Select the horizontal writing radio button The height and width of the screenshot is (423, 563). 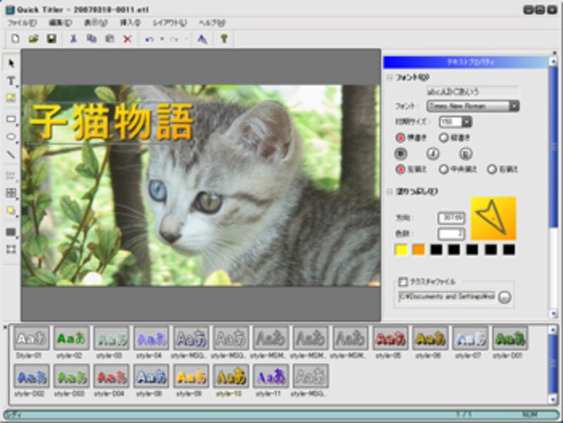401,138
